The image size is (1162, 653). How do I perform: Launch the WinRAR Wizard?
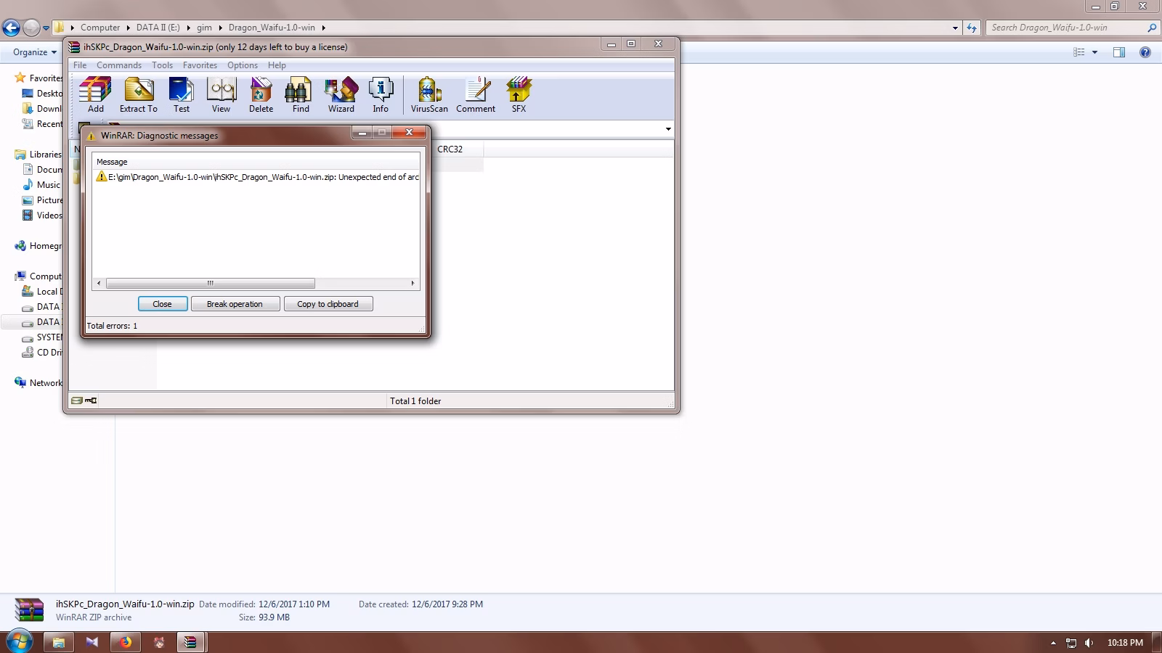pyautogui.click(x=341, y=95)
